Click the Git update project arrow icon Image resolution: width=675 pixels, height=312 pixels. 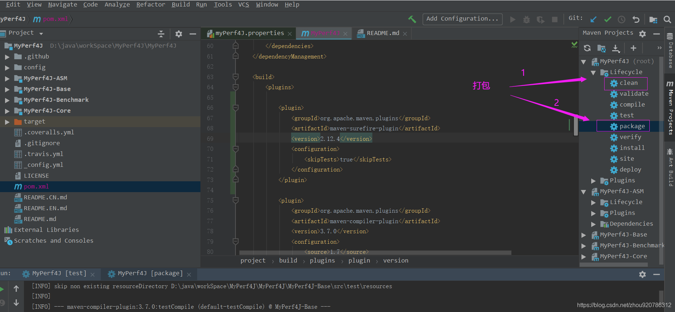pos(593,19)
